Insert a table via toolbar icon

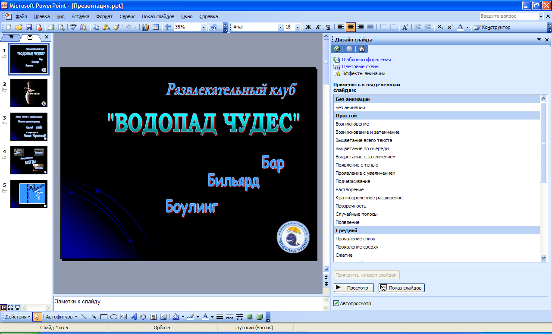tap(156, 27)
